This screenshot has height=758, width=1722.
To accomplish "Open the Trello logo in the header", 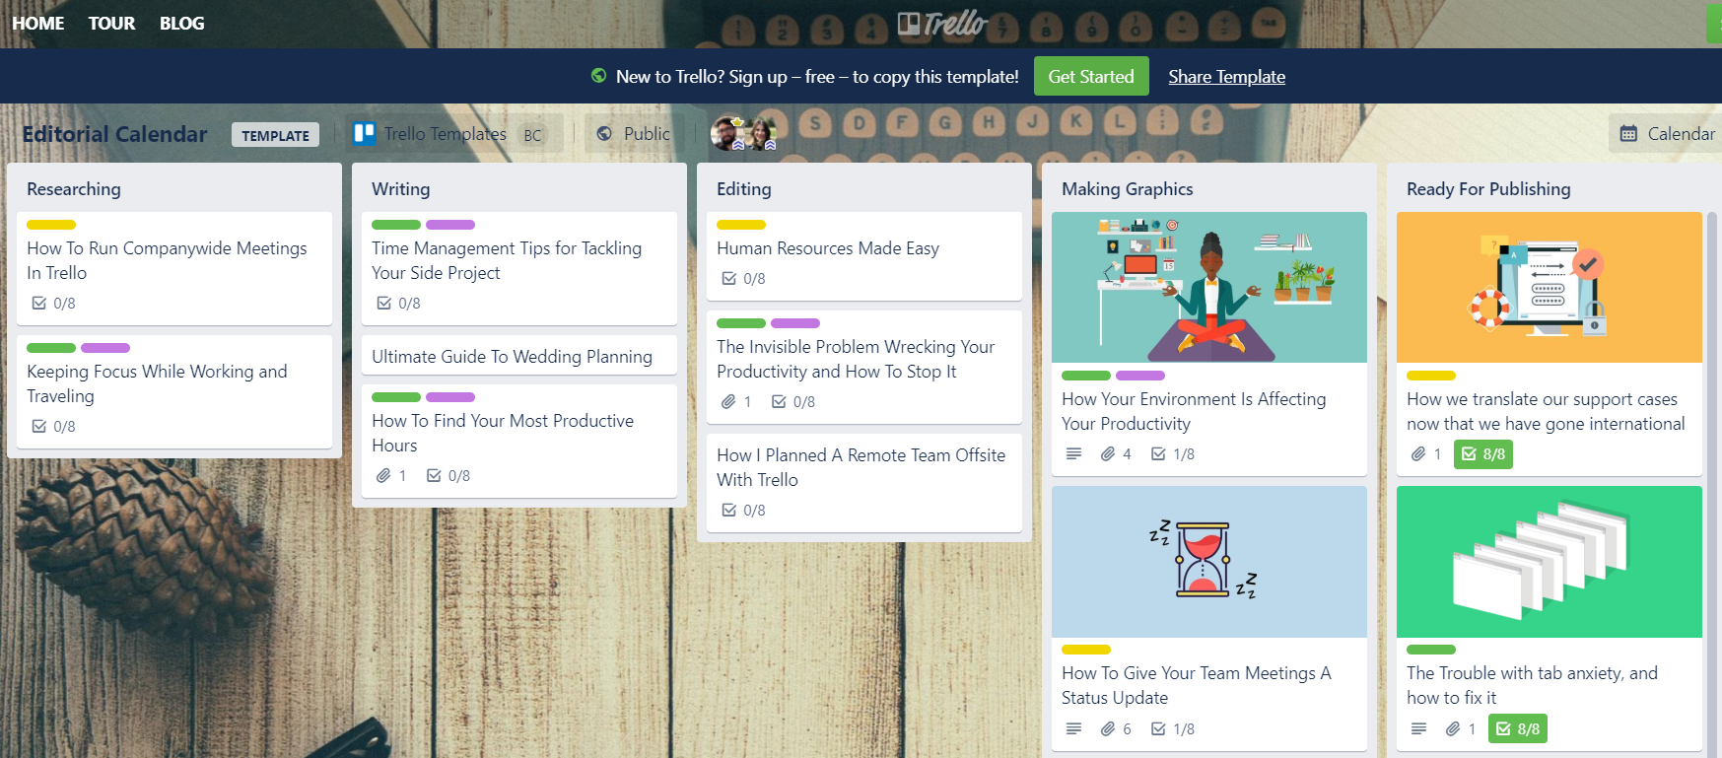I will (x=942, y=24).
